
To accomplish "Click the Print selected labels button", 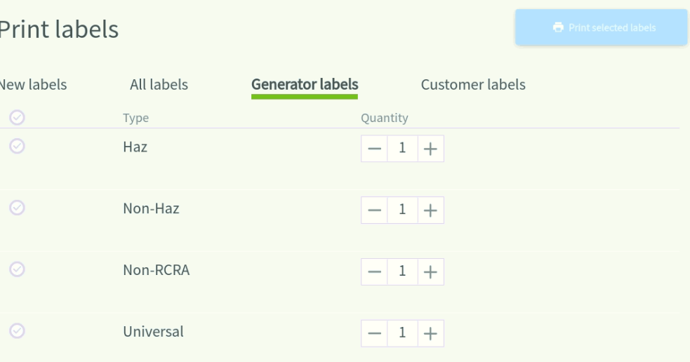I will (601, 27).
